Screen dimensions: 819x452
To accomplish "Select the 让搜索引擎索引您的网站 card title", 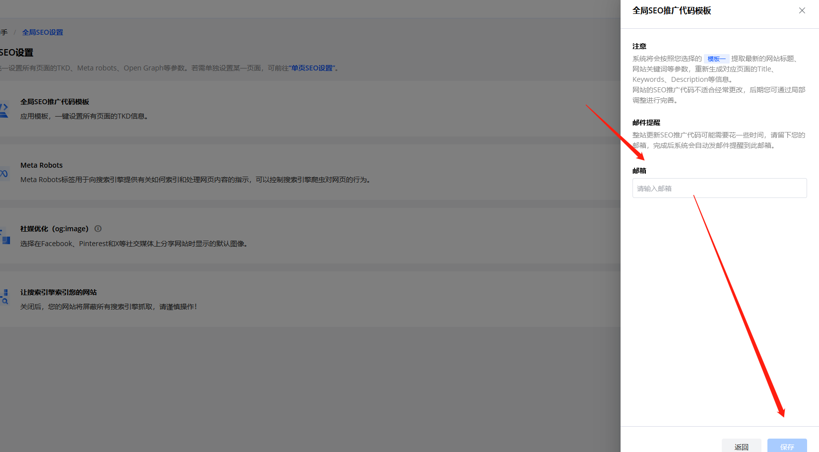I will [59, 292].
